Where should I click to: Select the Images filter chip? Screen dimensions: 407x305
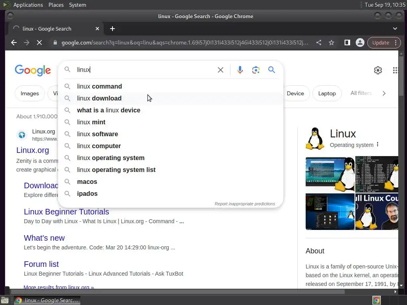pos(29,93)
